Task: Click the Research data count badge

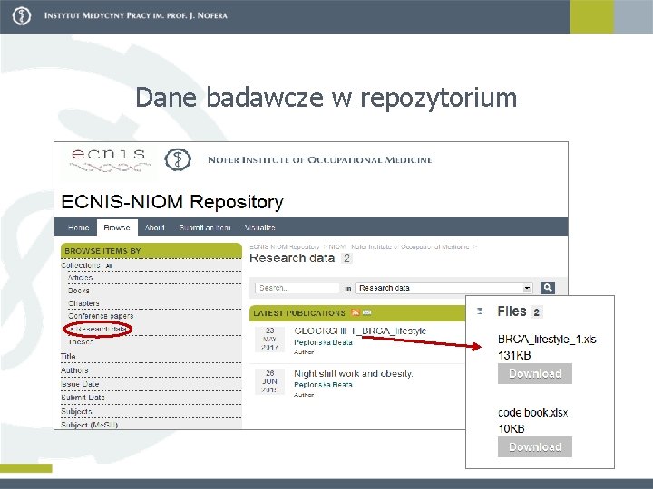Action: point(346,258)
